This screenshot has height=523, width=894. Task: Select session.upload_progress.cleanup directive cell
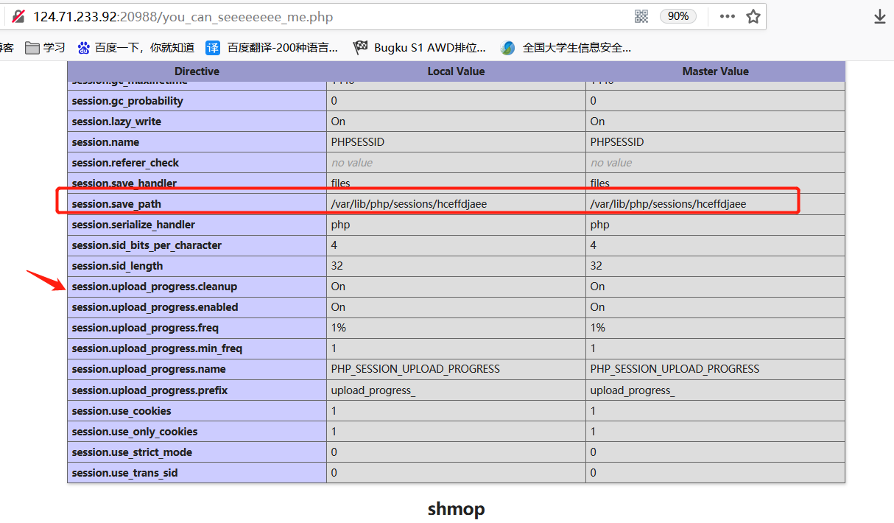(x=197, y=287)
